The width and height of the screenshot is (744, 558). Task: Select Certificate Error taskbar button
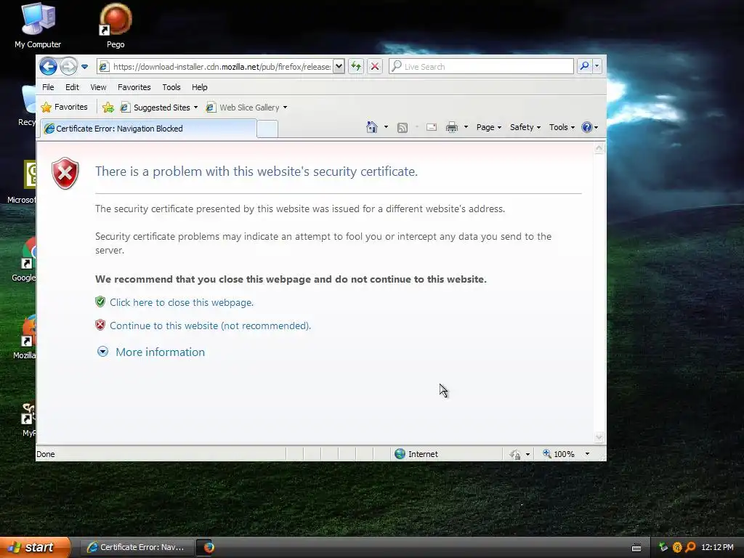tap(136, 548)
